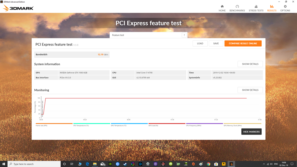
Task: Open Task View on the taskbar
Action: (72, 164)
